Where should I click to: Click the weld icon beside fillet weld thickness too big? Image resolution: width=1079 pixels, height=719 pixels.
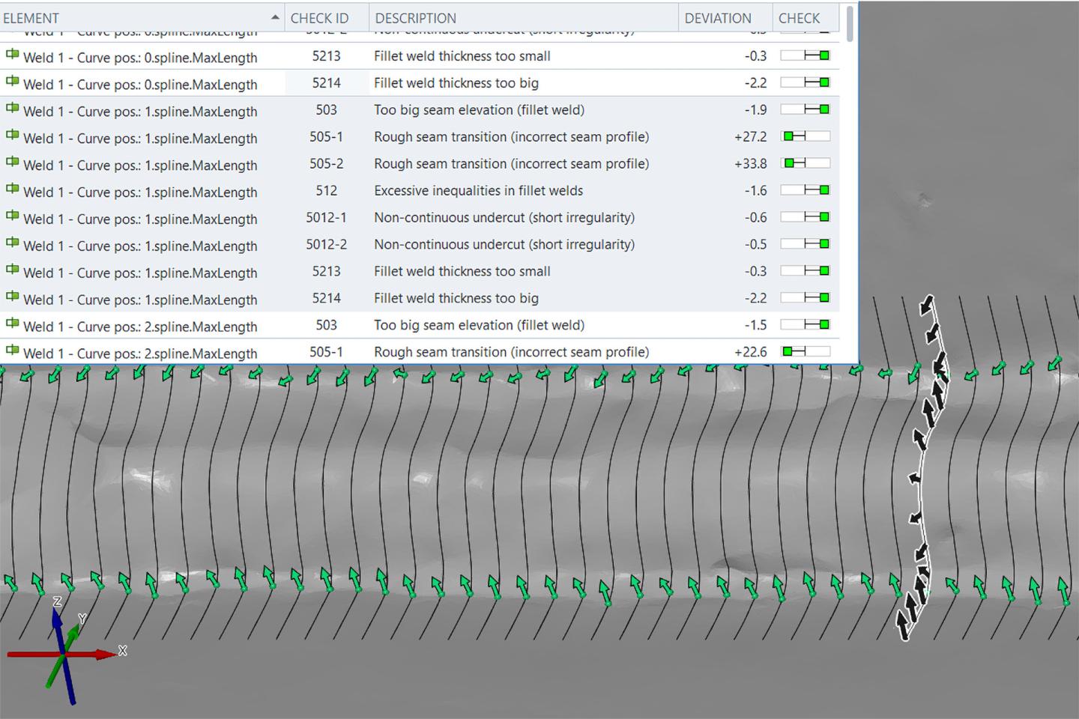tap(12, 81)
